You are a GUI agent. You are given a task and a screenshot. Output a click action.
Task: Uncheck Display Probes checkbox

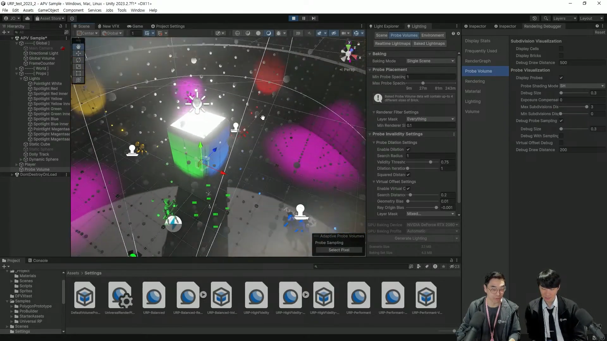(561, 78)
